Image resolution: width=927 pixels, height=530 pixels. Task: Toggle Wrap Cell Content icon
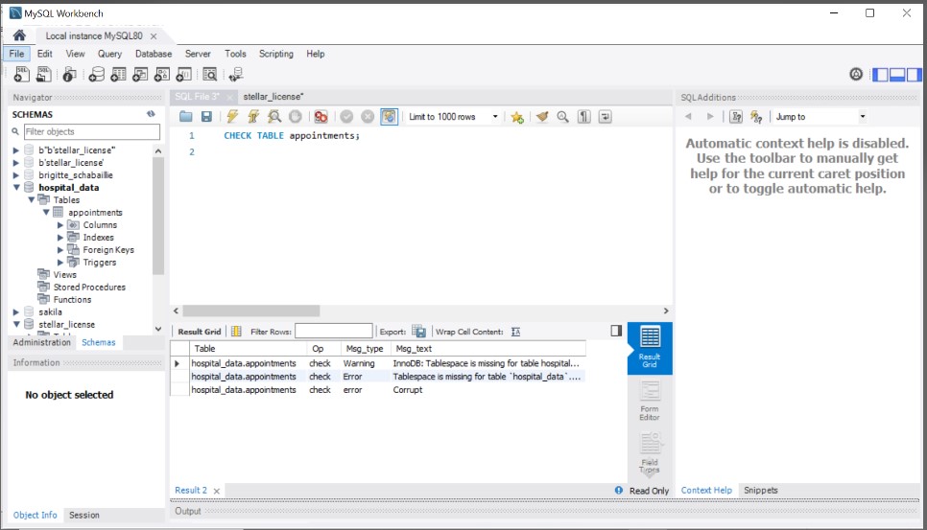click(515, 332)
